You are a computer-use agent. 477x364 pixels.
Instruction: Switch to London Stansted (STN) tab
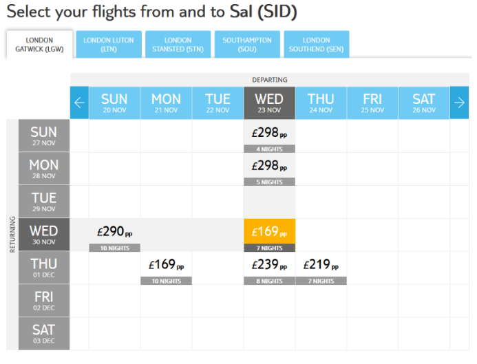pyautogui.click(x=178, y=45)
